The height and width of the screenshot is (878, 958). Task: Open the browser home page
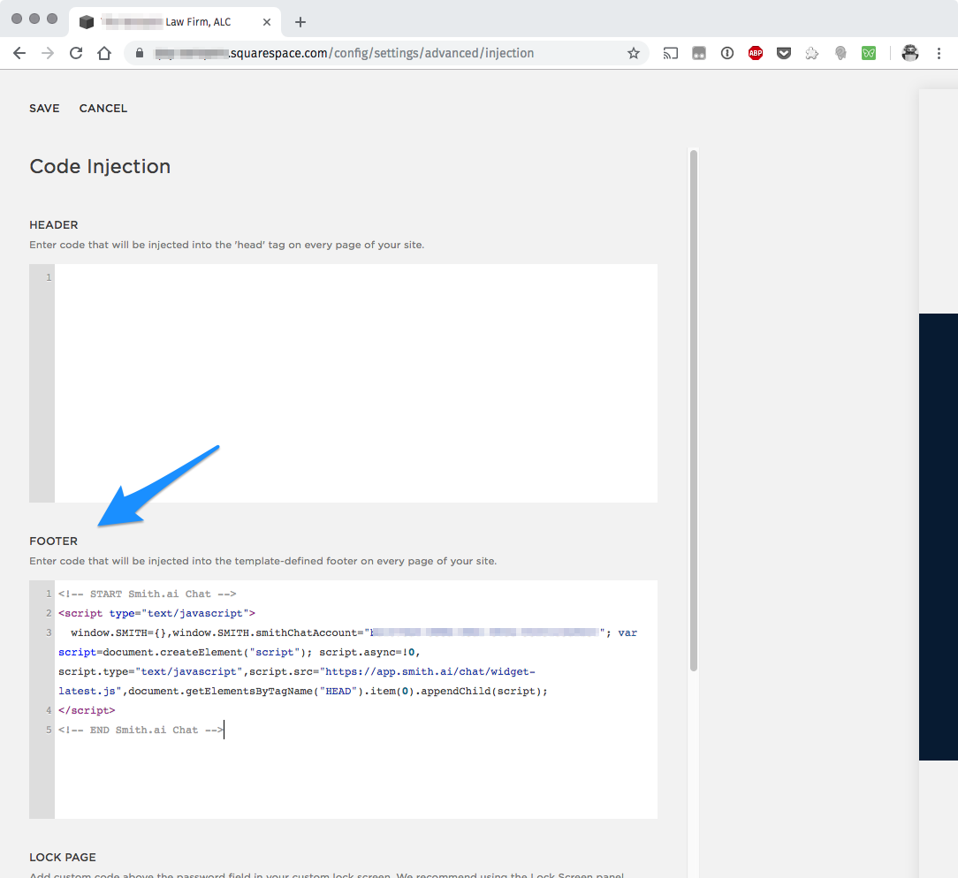[104, 53]
